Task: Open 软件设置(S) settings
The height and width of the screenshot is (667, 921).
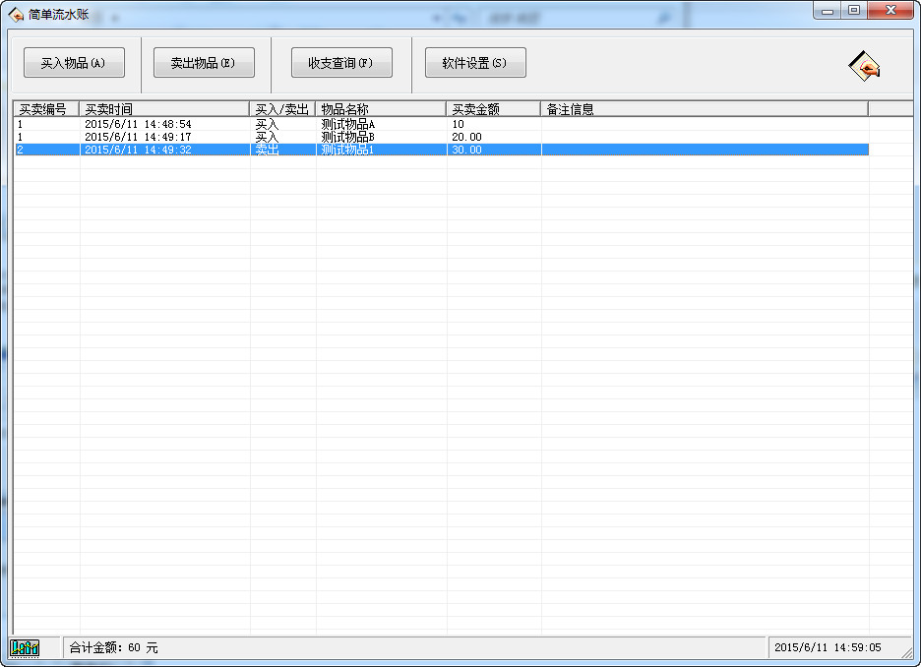Action: [x=475, y=63]
